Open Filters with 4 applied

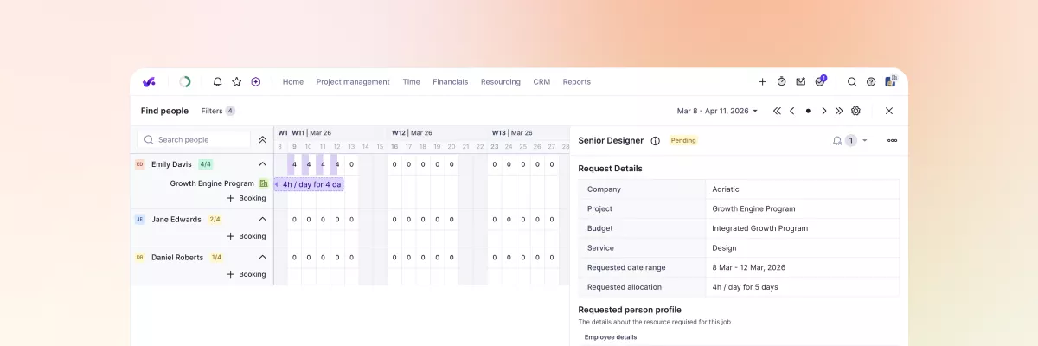[x=218, y=111]
